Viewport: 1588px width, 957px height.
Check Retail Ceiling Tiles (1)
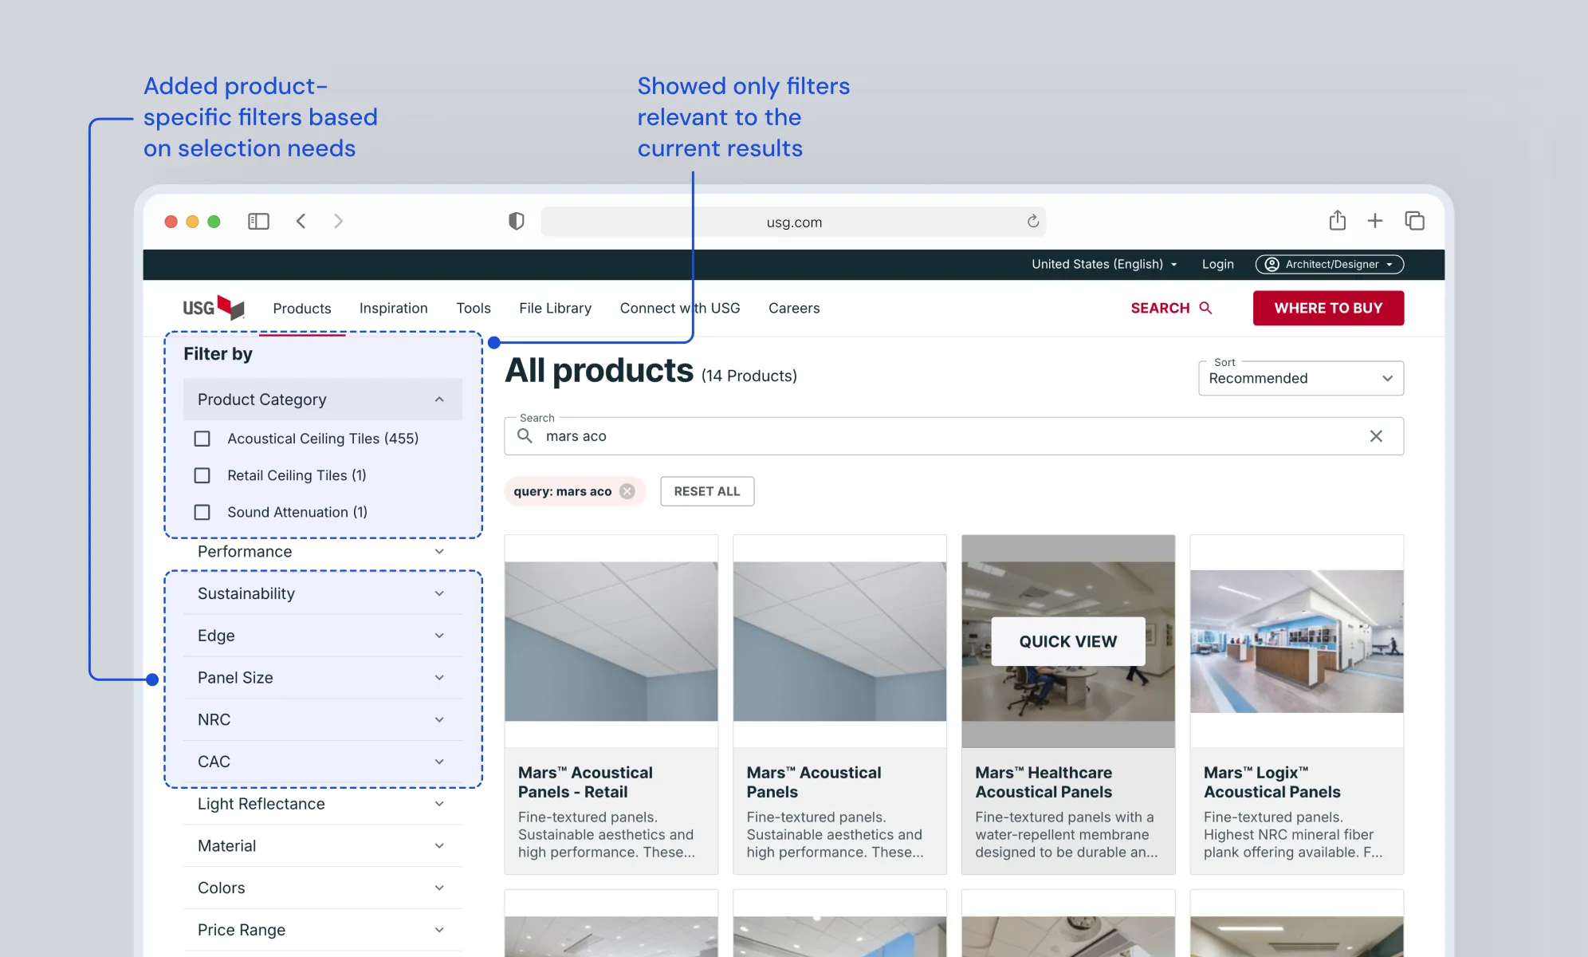click(202, 475)
